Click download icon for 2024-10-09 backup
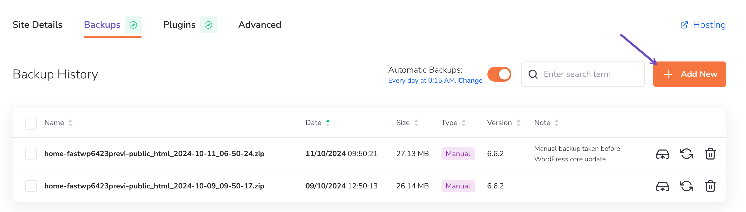Image resolution: width=746 pixels, height=212 pixels. pyautogui.click(x=662, y=186)
